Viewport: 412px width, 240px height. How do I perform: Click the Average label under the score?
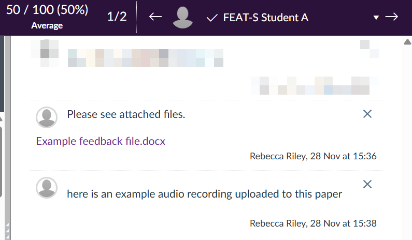click(47, 25)
